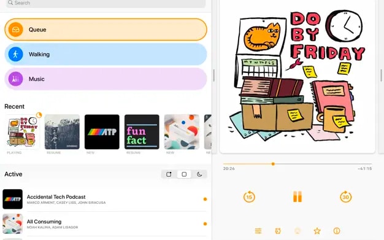Select the middle all-podcasts filter tab
The height and width of the screenshot is (240, 384).
click(x=184, y=174)
